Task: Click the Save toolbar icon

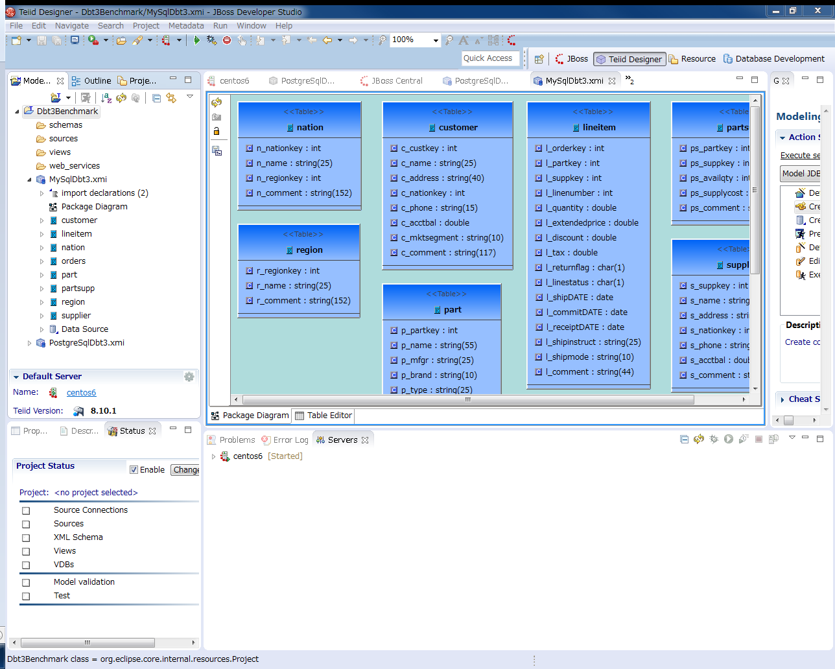Action: tap(41, 40)
